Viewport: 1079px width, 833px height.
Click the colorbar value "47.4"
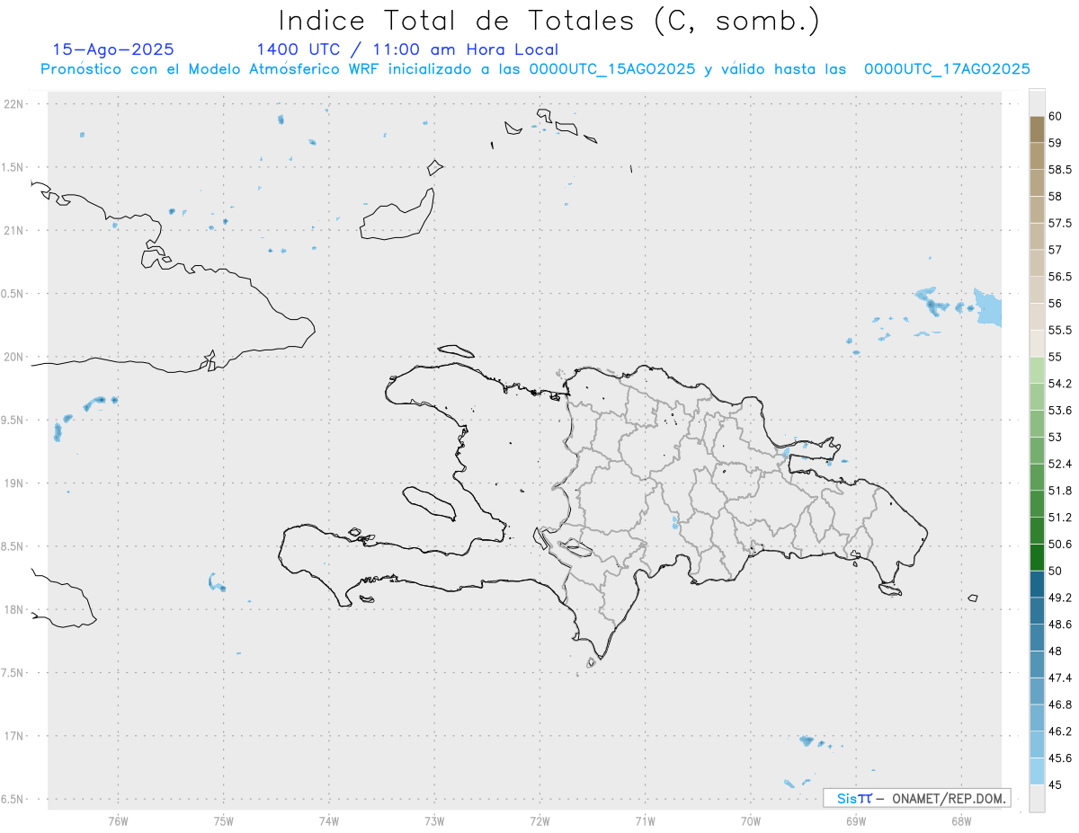coord(1059,678)
